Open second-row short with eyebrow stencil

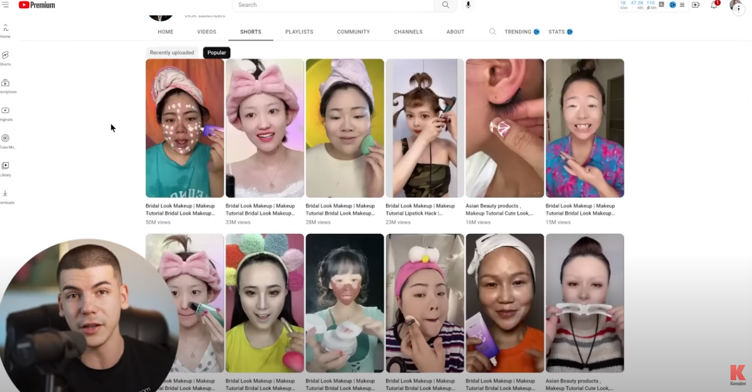tap(584, 303)
